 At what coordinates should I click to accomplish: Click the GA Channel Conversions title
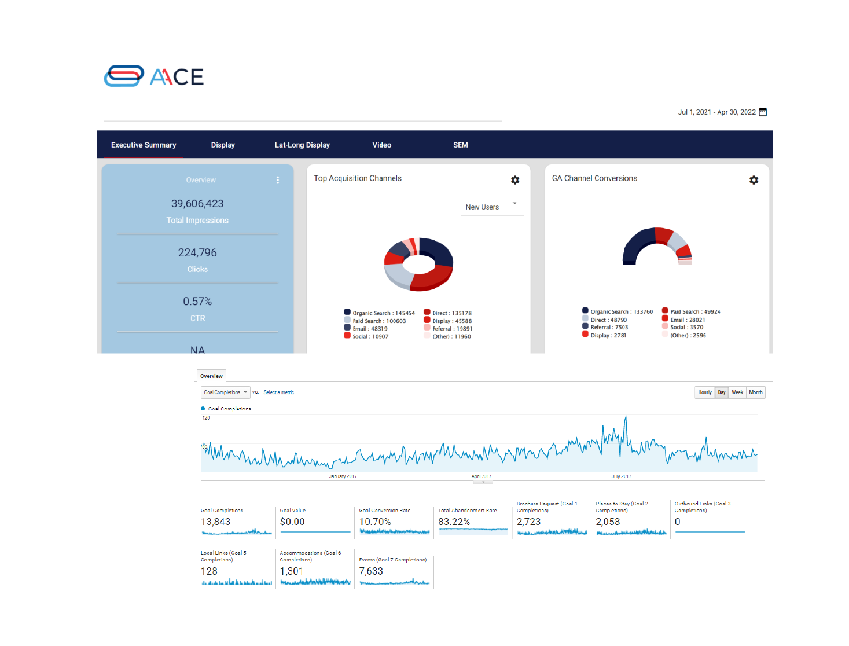(x=594, y=178)
